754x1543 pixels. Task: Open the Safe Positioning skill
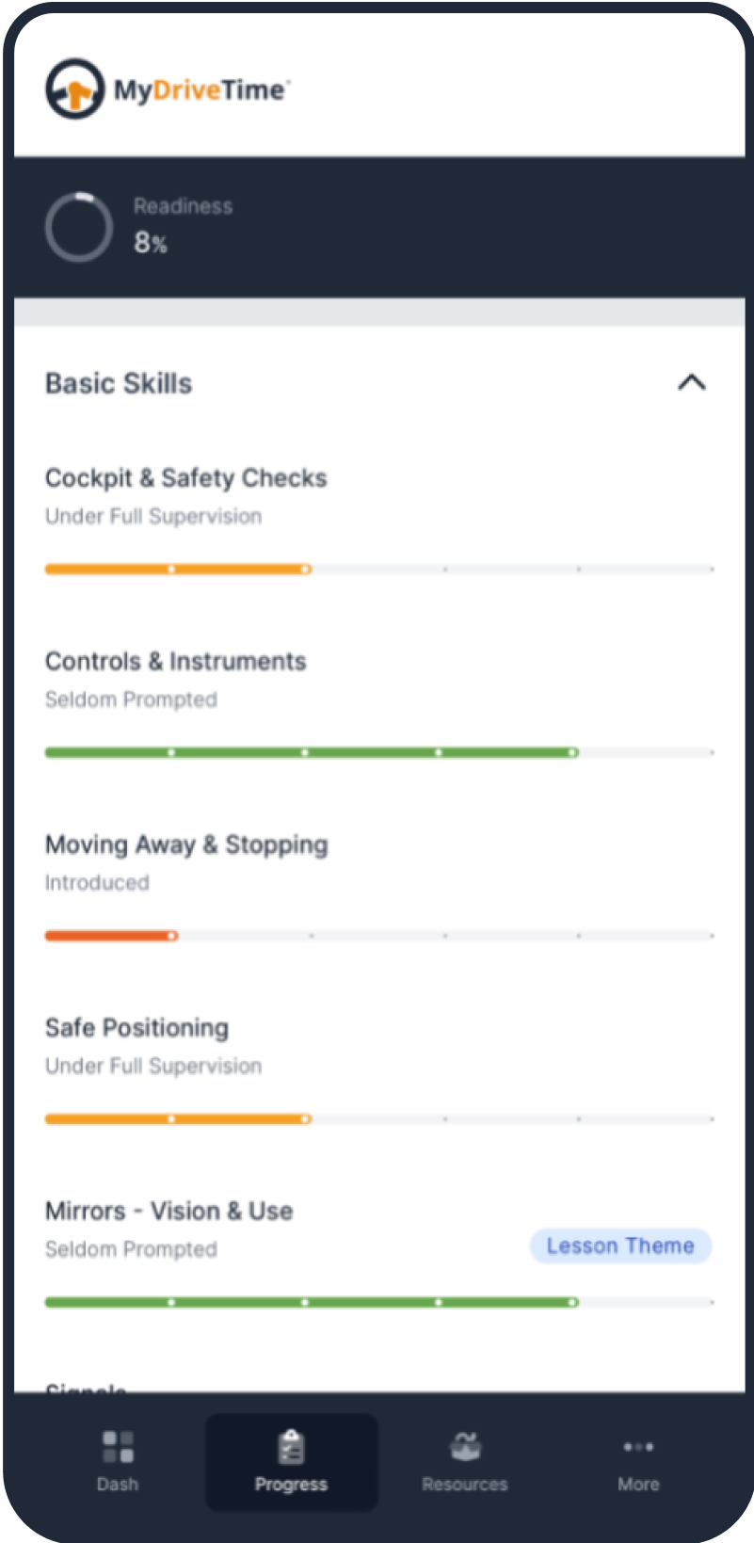click(x=137, y=1028)
